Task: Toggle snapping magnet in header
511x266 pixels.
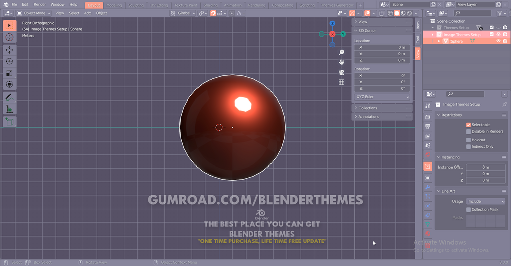Action: [213, 13]
